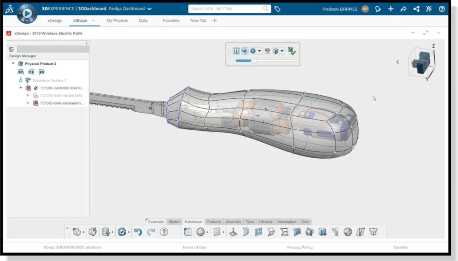Toggle the shaded sphere display button
458x261 pixels.
pos(245,51)
